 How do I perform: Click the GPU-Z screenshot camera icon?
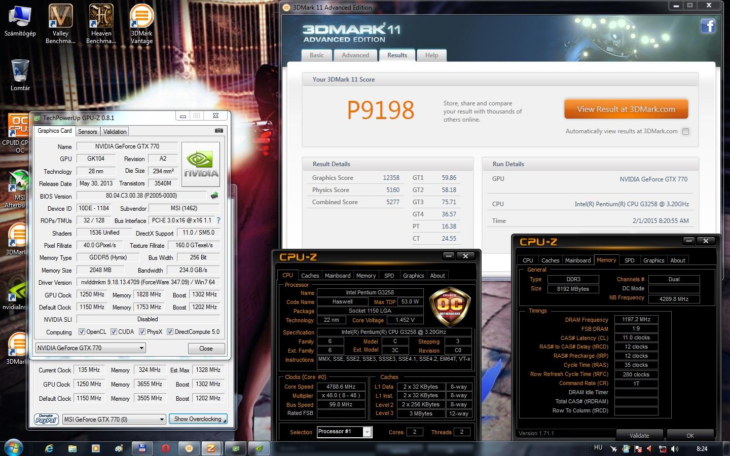tap(219, 131)
